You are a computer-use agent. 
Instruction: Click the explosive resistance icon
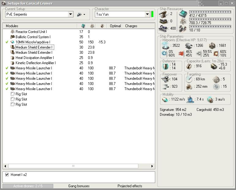216,53
